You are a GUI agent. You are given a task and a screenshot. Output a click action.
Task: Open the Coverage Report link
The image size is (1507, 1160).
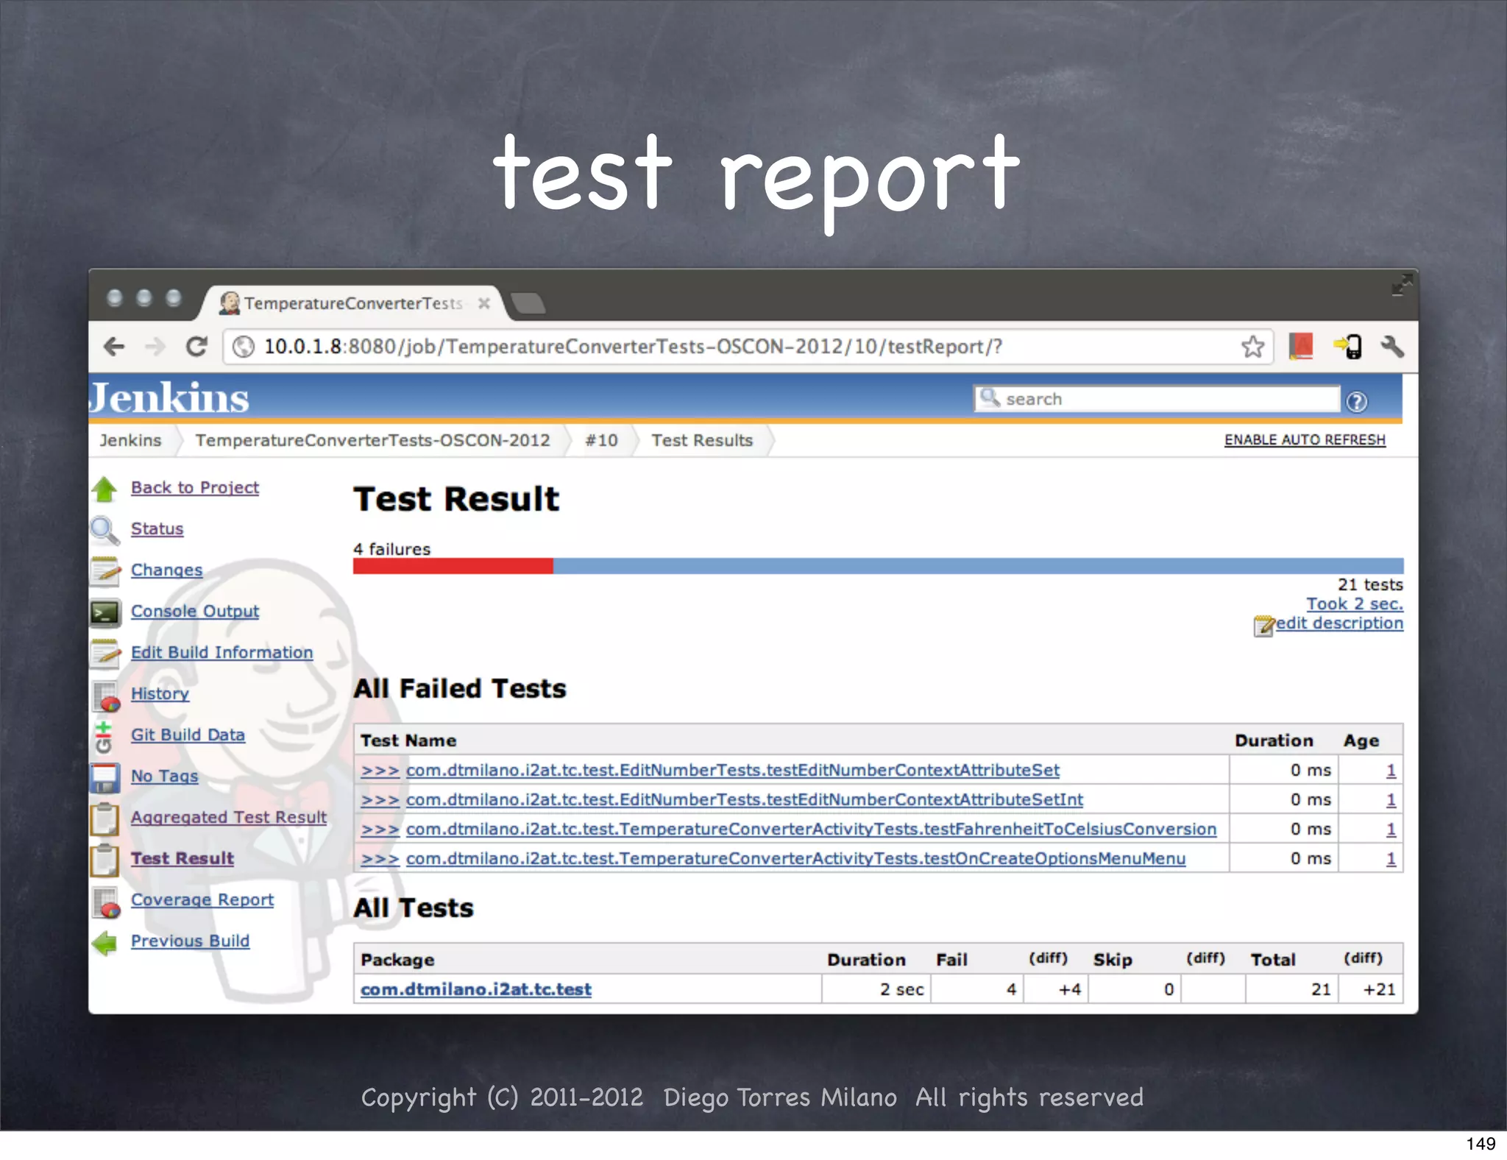[202, 899]
